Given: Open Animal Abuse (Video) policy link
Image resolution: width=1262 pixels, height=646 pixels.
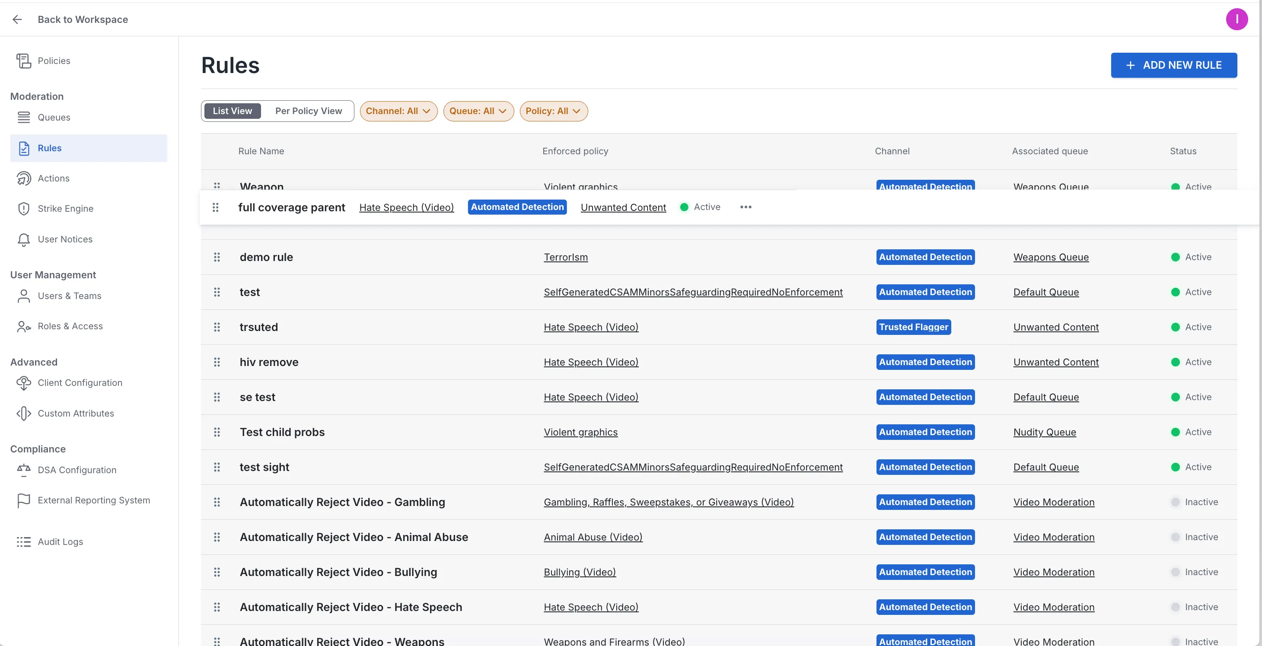Looking at the screenshot, I should coord(593,537).
